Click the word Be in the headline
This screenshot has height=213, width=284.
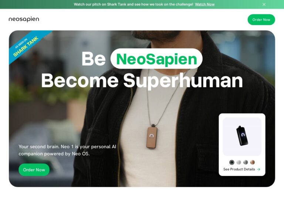tap(94, 59)
